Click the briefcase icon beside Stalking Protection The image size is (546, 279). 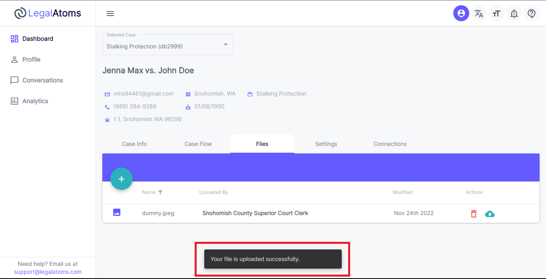click(250, 94)
